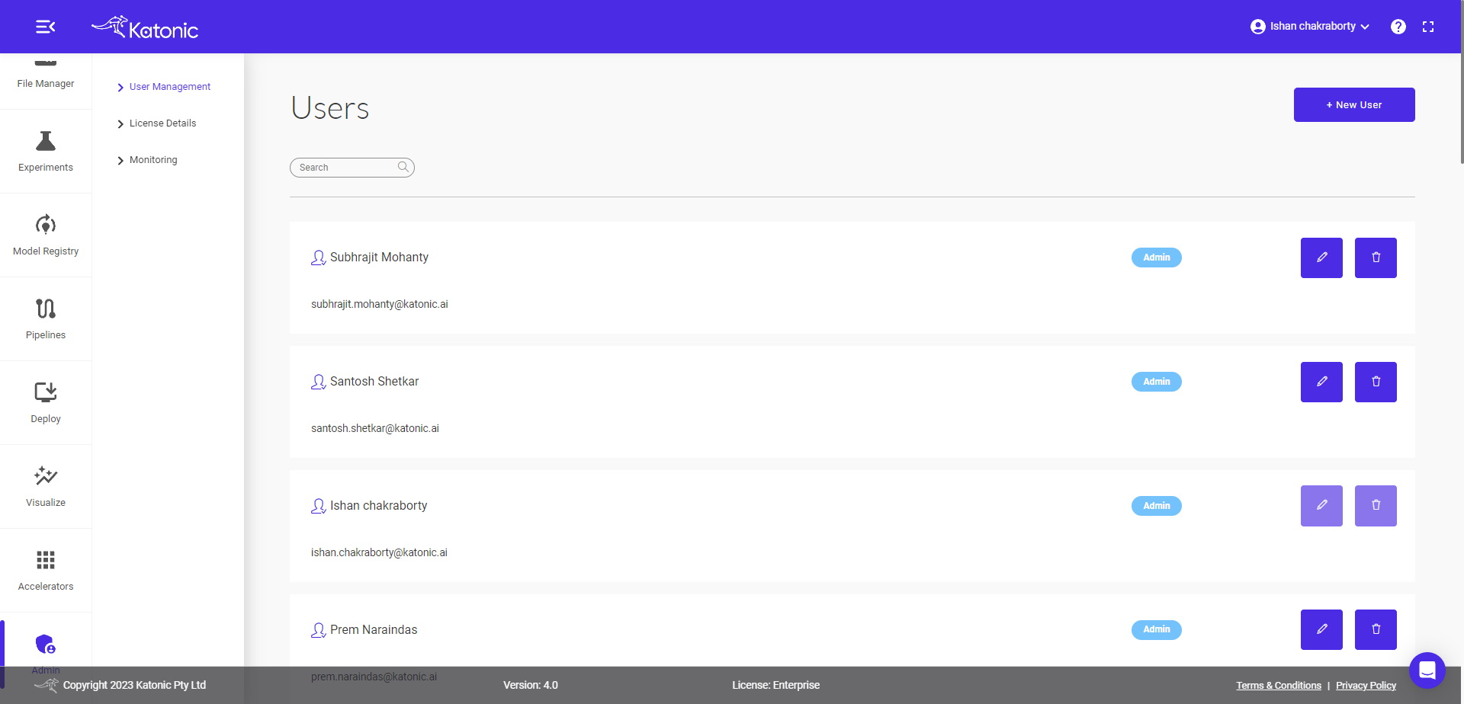Click email ishan.chakraborty@katonic.ai
The width and height of the screenshot is (1464, 704).
tap(379, 552)
